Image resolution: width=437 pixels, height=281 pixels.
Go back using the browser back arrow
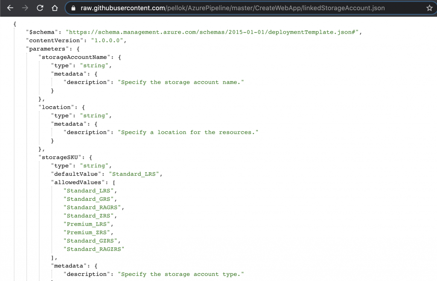coord(10,8)
